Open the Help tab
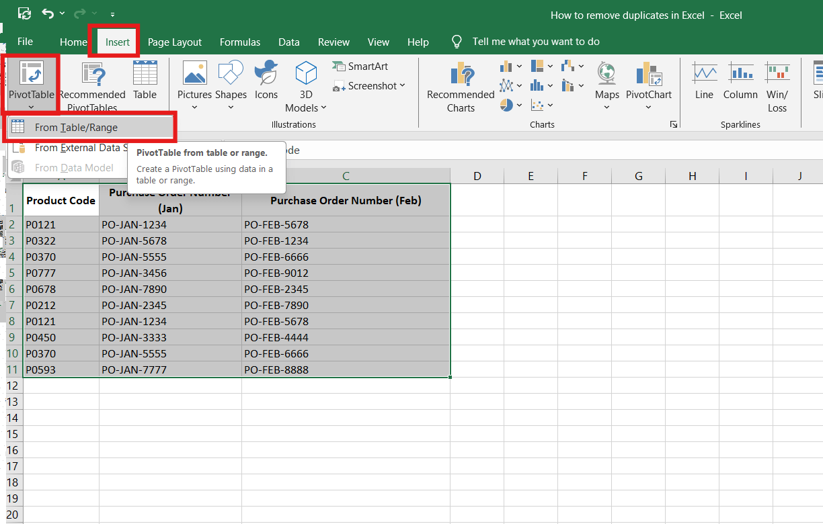Screen dimensions: 823x524 click(x=418, y=42)
